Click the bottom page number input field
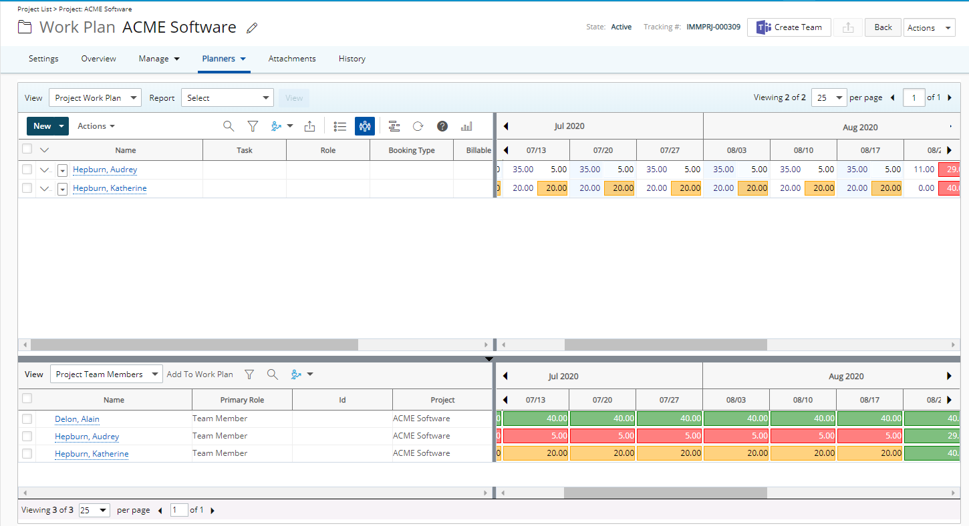This screenshot has width=969, height=526. [179, 511]
